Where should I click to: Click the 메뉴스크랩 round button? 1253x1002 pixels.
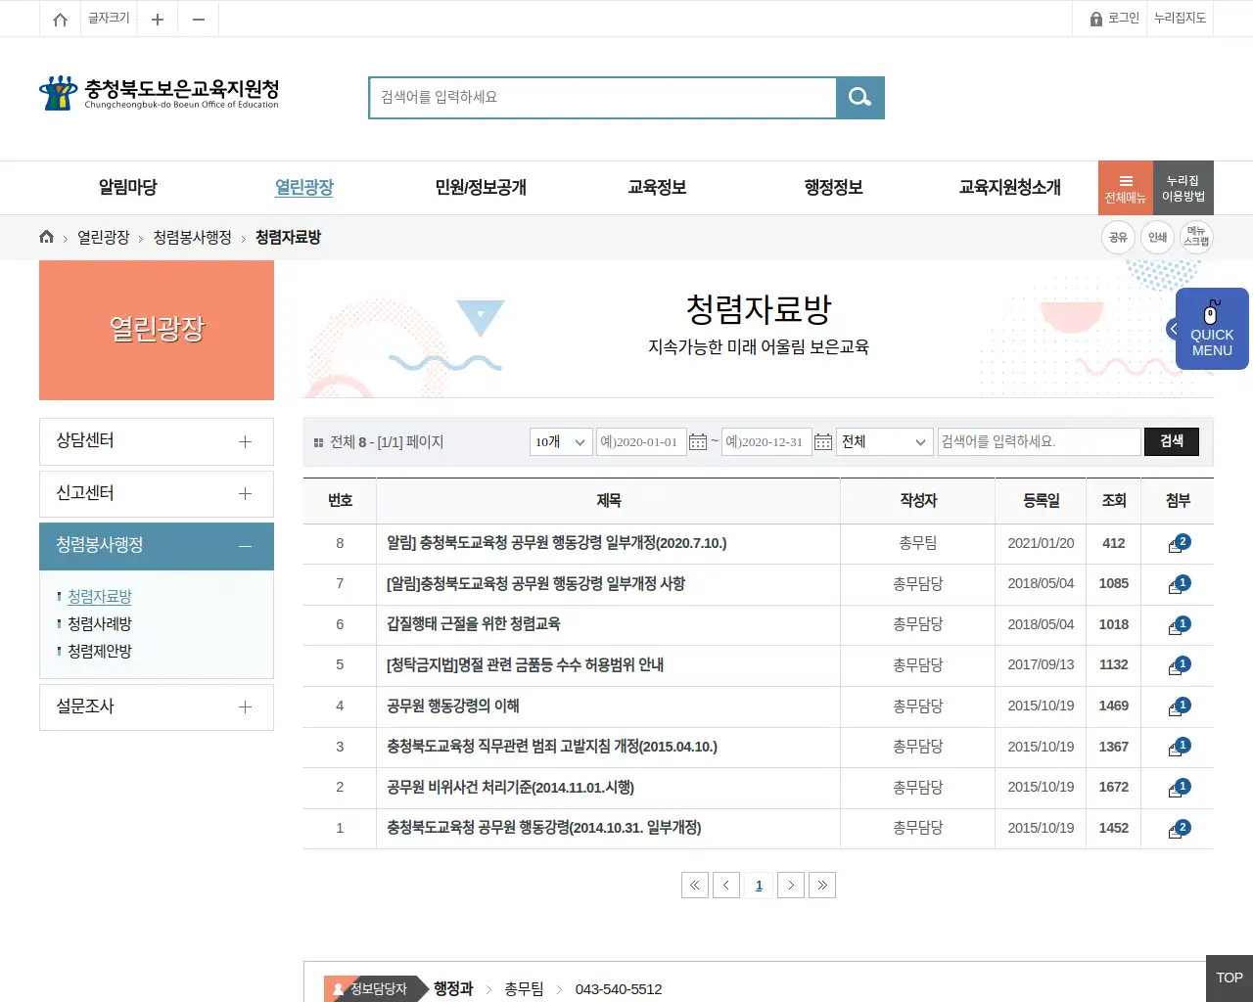pos(1196,237)
